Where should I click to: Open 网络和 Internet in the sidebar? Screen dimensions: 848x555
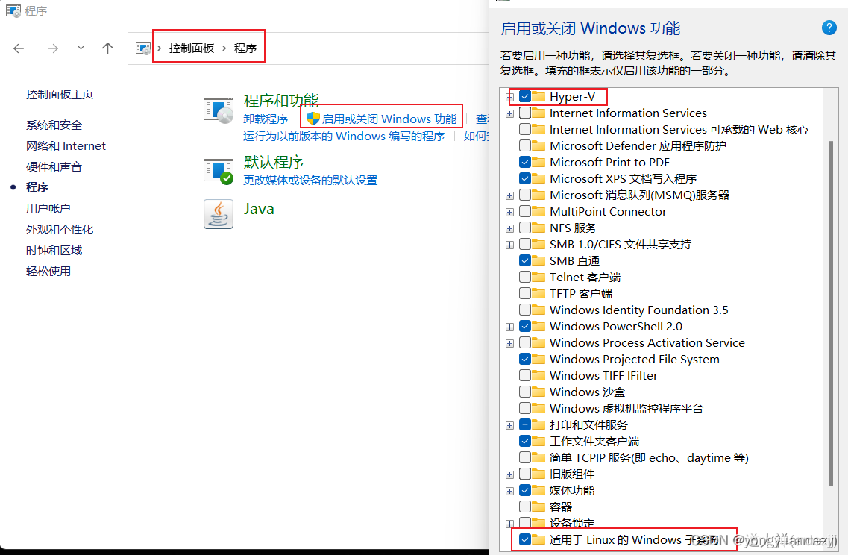click(66, 146)
